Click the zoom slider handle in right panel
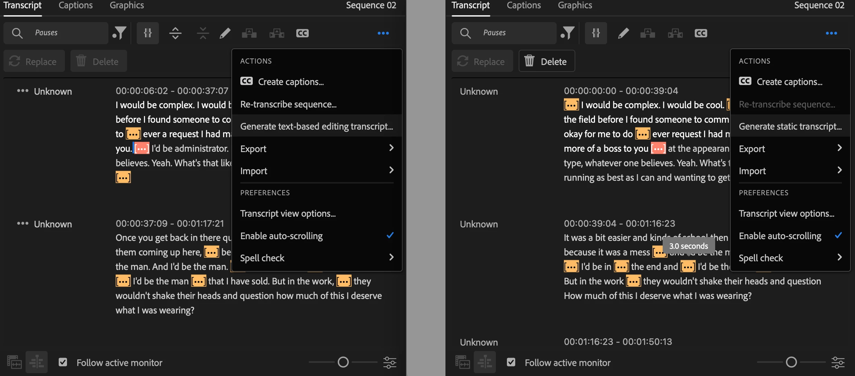This screenshot has width=855, height=376. click(x=791, y=362)
